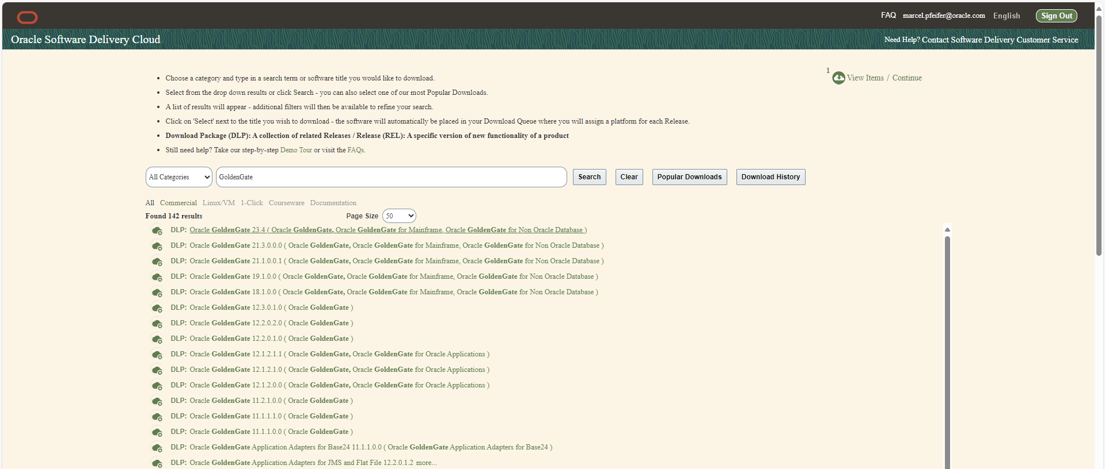Add GoldenGate 19.1.0.0 package via cloud icon
1105x469 pixels.
pos(157,277)
